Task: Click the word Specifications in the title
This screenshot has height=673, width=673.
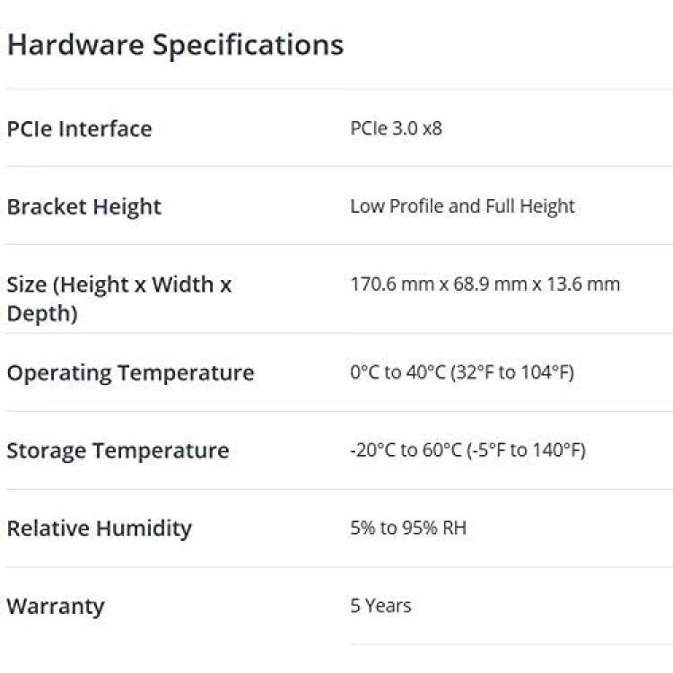Action: click(x=248, y=45)
